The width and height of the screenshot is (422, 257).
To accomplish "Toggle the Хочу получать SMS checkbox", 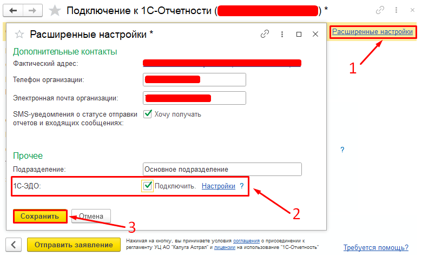I will click(148, 114).
